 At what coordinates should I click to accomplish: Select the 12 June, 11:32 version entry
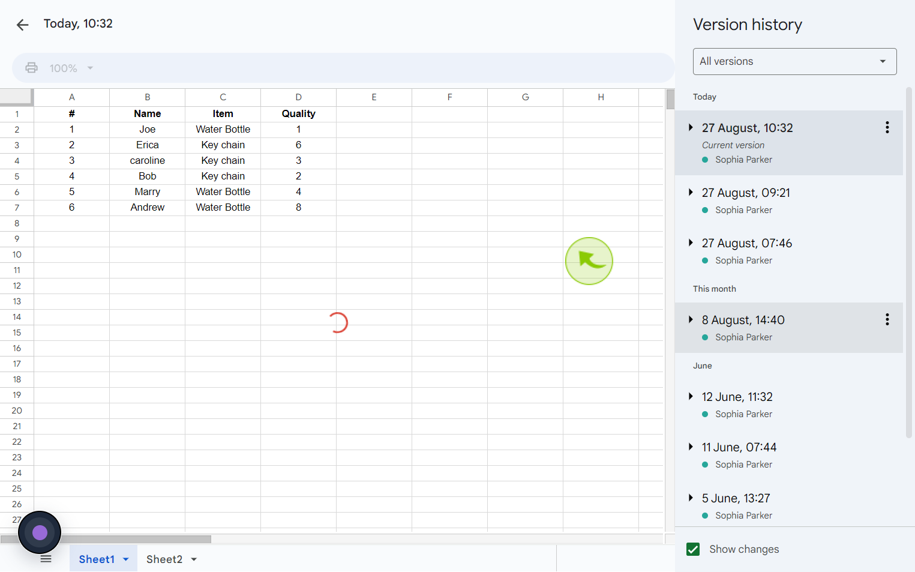tap(789, 405)
